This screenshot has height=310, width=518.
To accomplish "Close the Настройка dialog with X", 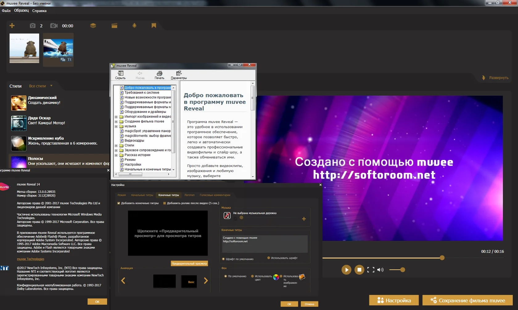I will [320, 185].
